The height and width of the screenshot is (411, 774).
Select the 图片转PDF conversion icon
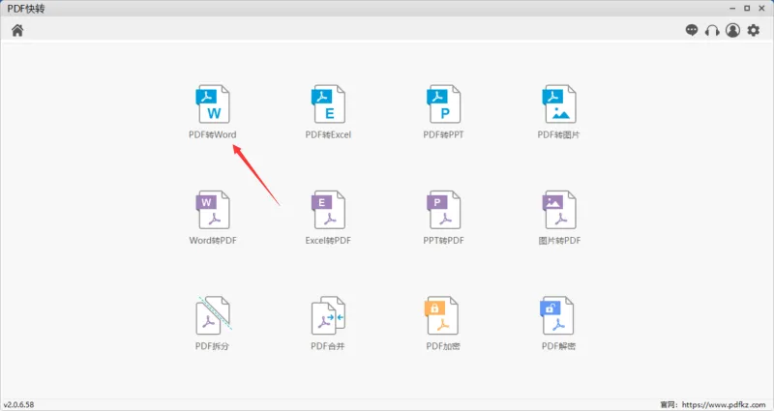pos(559,210)
